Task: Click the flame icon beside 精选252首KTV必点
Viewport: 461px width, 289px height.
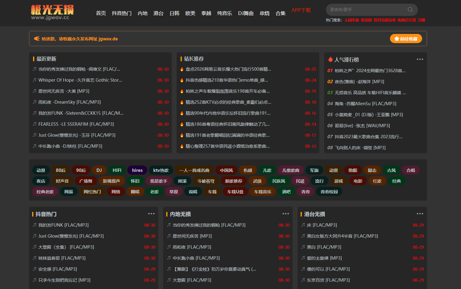Action: [x=182, y=102]
